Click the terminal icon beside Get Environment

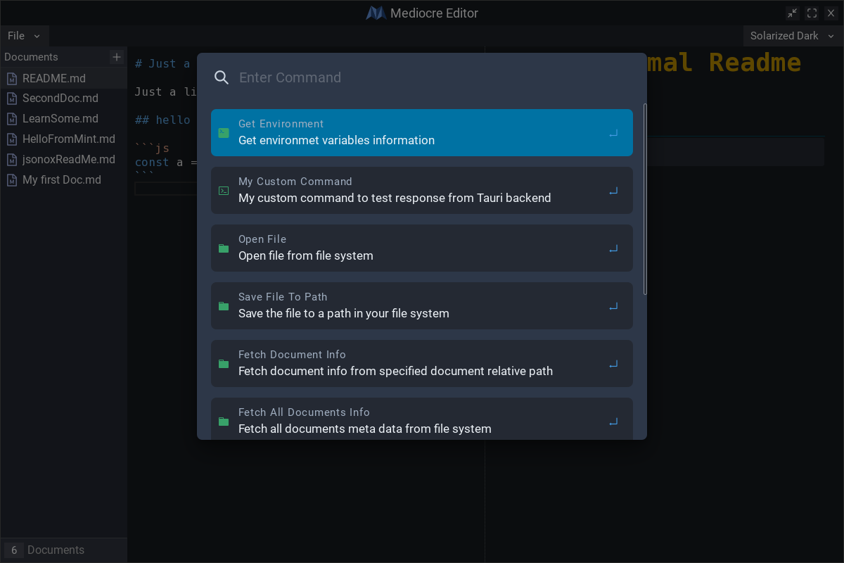(x=224, y=132)
